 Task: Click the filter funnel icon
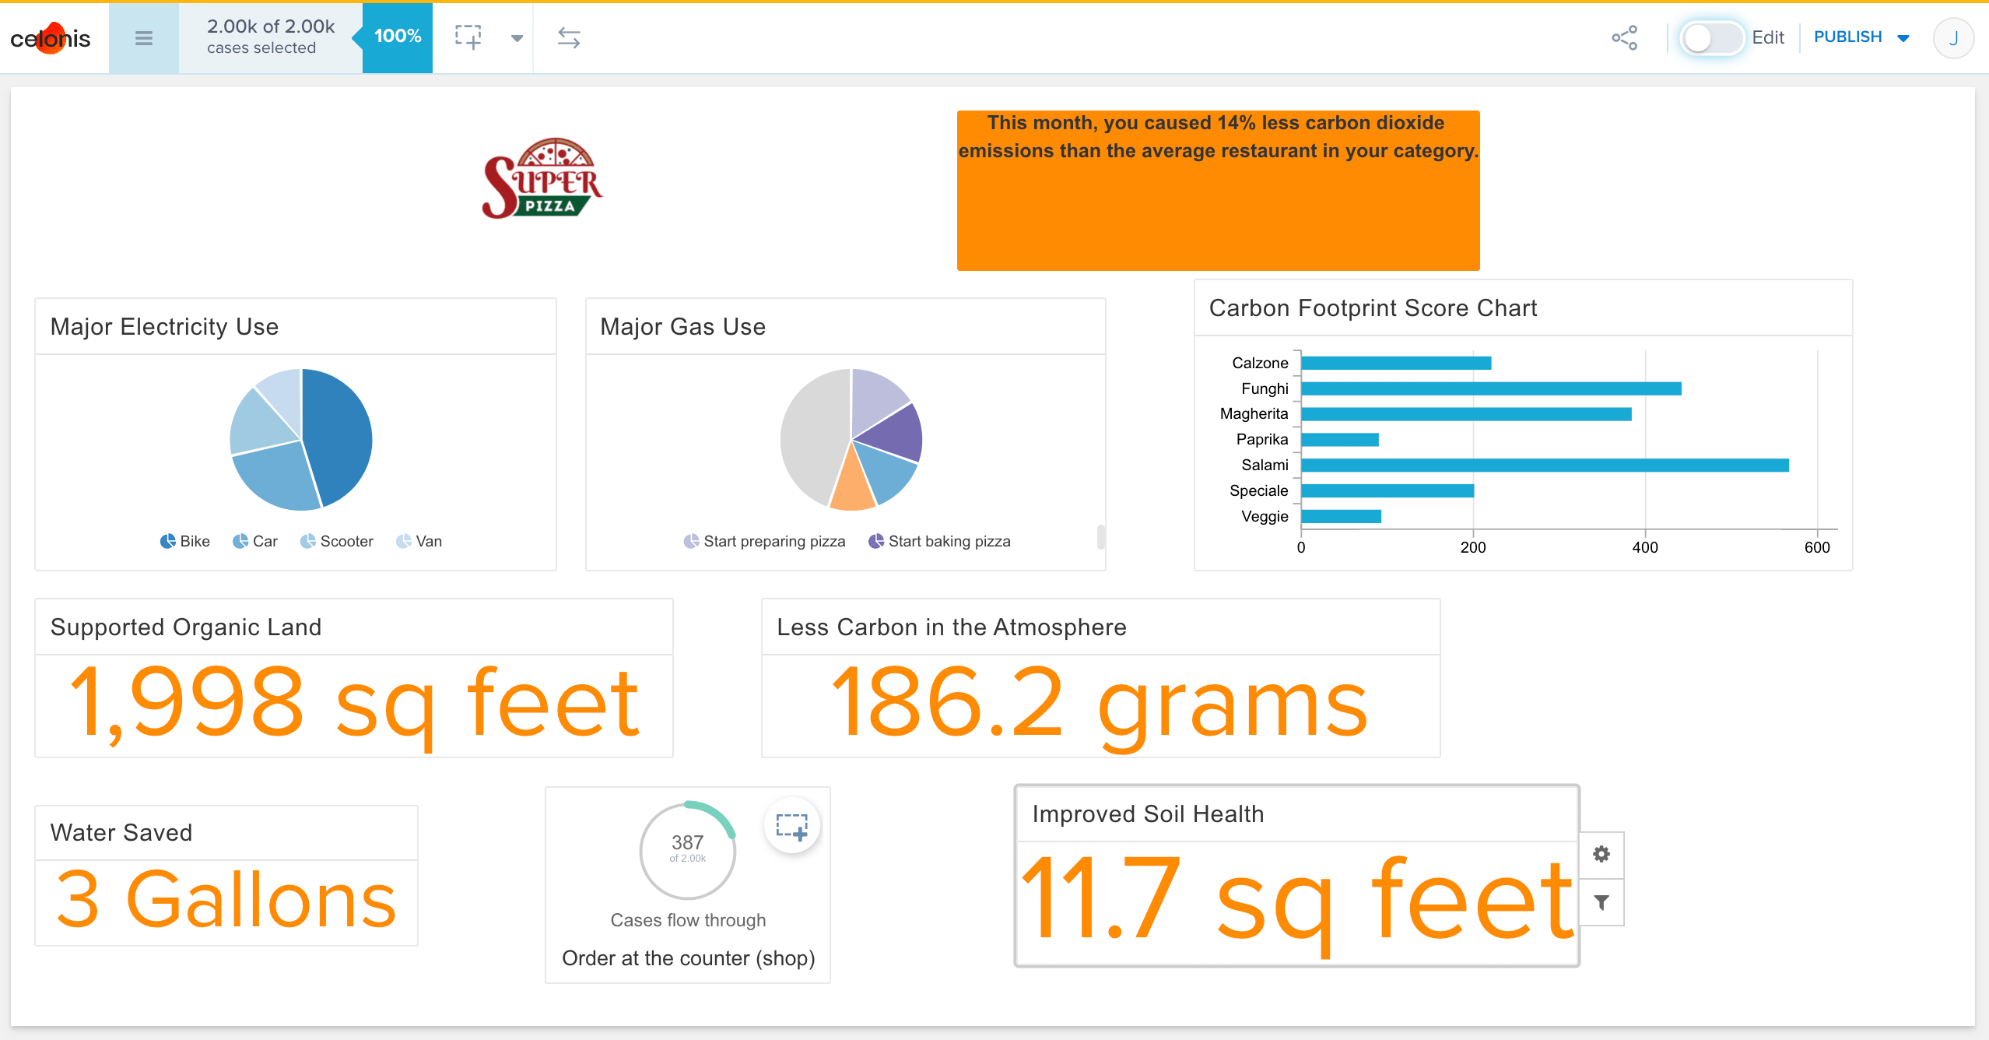(x=1601, y=902)
